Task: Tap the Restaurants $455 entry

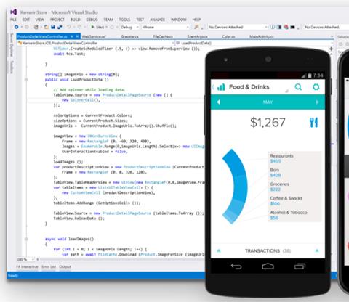Action: click(281, 158)
